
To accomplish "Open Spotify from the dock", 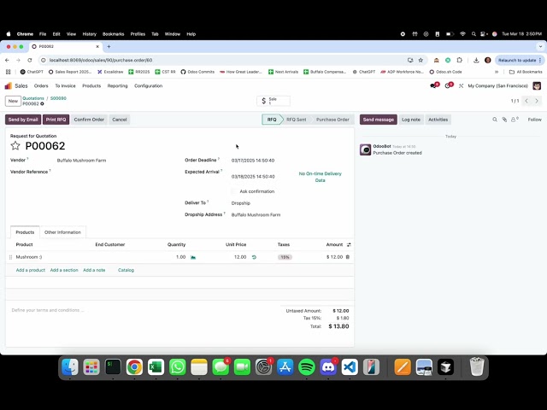I will 307,367.
